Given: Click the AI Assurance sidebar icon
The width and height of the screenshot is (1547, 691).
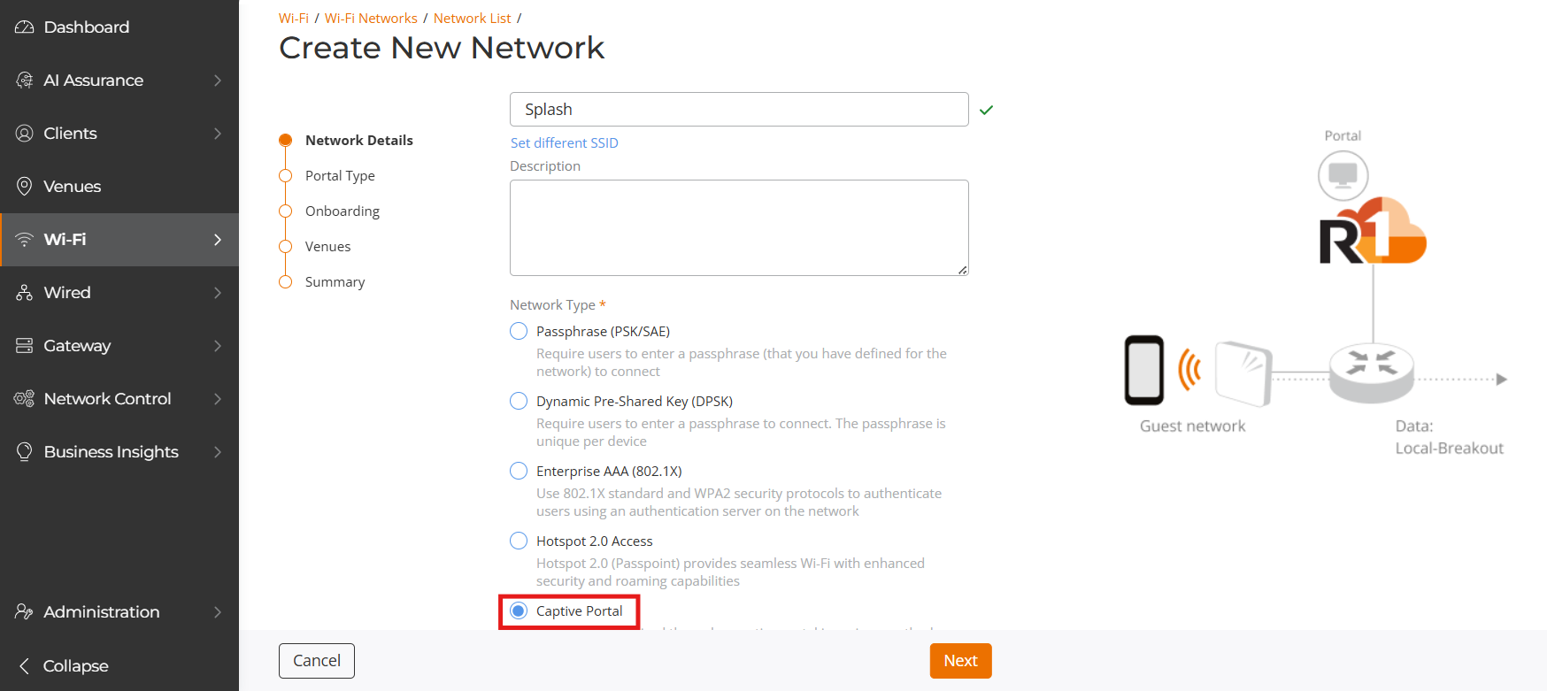Looking at the screenshot, I should [24, 81].
